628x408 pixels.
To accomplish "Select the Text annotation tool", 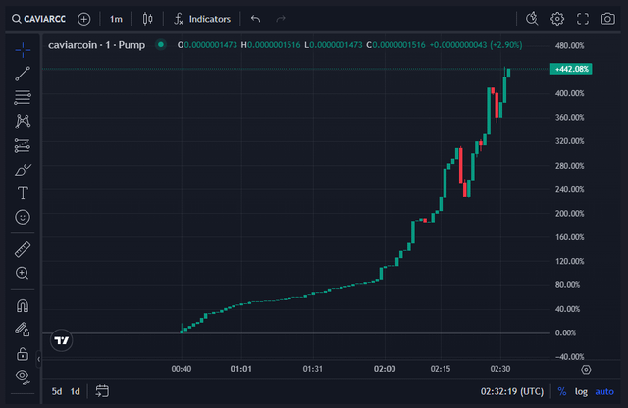I will click(x=23, y=192).
